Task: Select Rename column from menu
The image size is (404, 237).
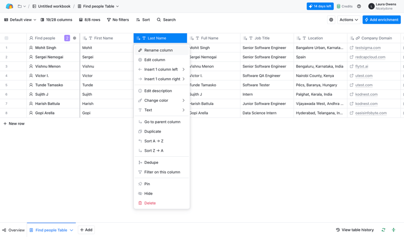Action: 158,50
